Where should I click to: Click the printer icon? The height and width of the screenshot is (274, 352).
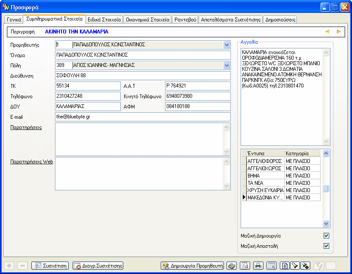[258, 266]
